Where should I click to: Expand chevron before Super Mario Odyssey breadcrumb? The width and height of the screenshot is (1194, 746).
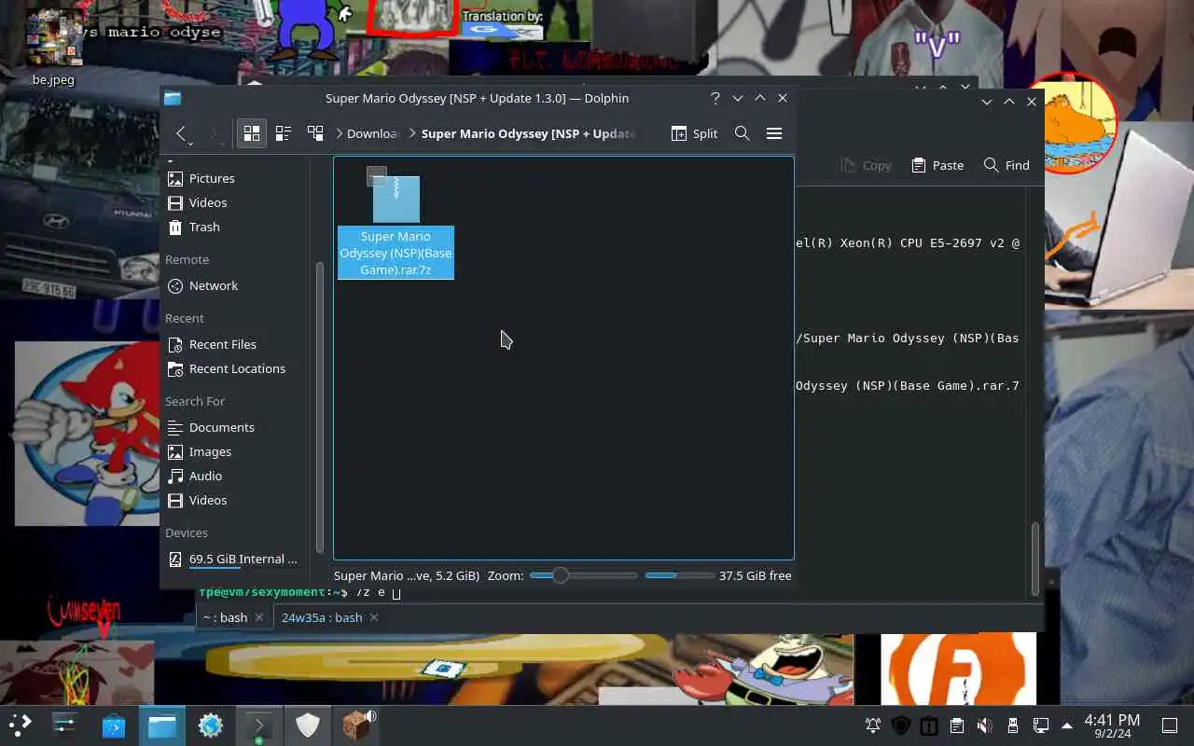412,133
